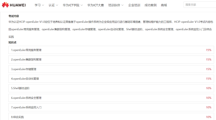
Task: Select row 5.Shell脚本进阶
Action: pyautogui.click(x=111, y=88)
